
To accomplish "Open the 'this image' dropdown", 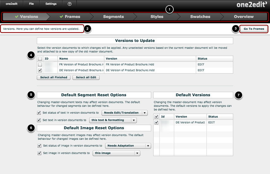I will point(117,153).
